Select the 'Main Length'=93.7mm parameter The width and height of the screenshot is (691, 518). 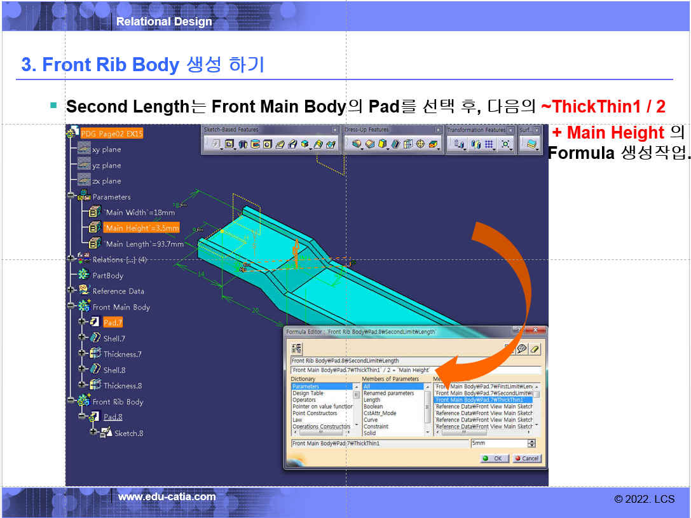tap(144, 244)
